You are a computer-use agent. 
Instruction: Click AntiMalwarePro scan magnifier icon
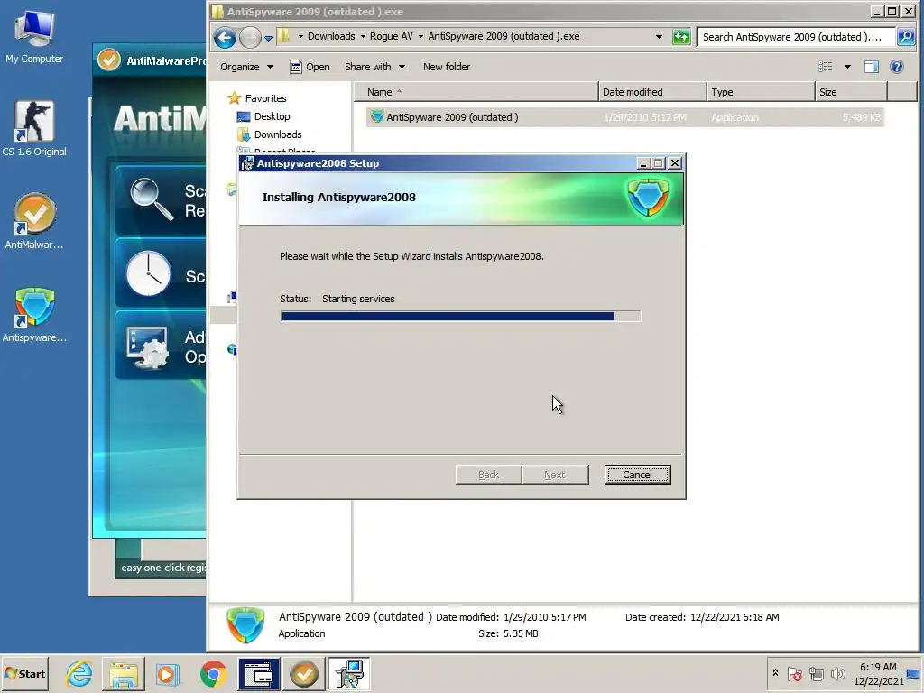(x=152, y=199)
